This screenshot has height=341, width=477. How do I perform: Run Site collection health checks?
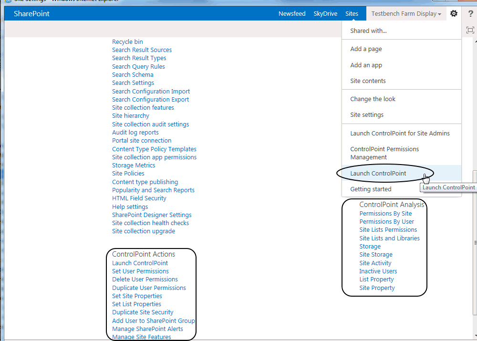point(150,223)
